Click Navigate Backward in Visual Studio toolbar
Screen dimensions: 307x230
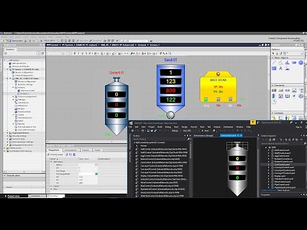(x=132, y=131)
